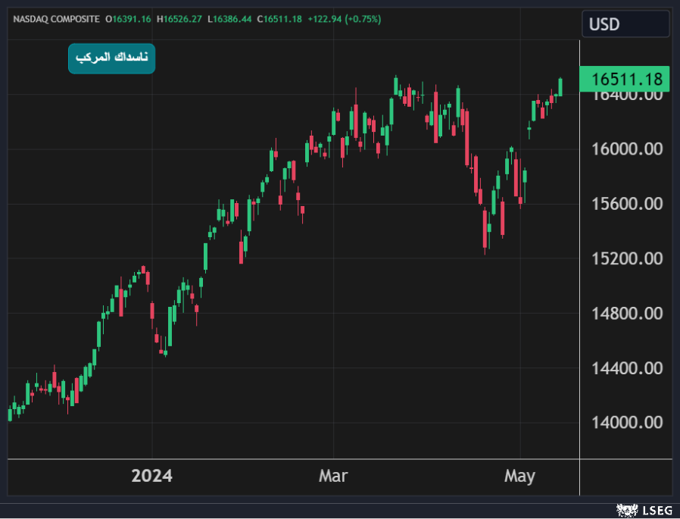The width and height of the screenshot is (680, 519).
Task: Select the Mar time axis marker
Action: (x=333, y=476)
